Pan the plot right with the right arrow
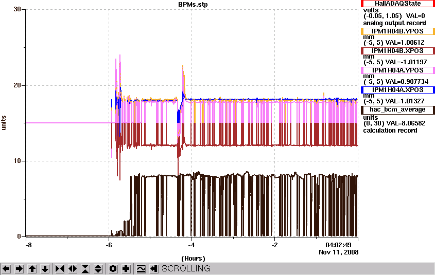 point(19,269)
